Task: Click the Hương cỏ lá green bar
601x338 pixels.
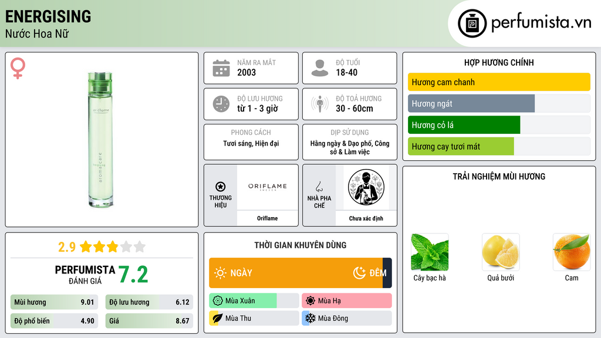Action: click(464, 125)
